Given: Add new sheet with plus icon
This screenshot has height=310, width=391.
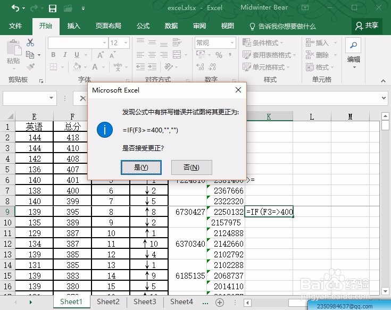Looking at the screenshot, I should click(219, 303).
